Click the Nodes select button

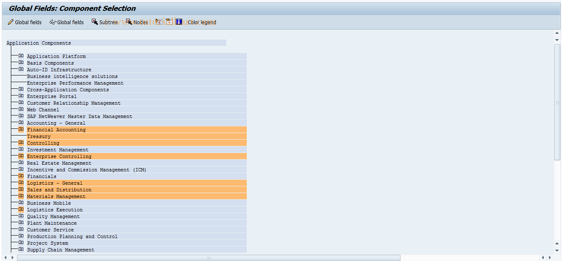click(137, 22)
